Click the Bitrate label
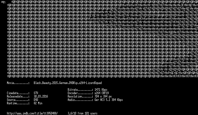 tap(80, 90)
